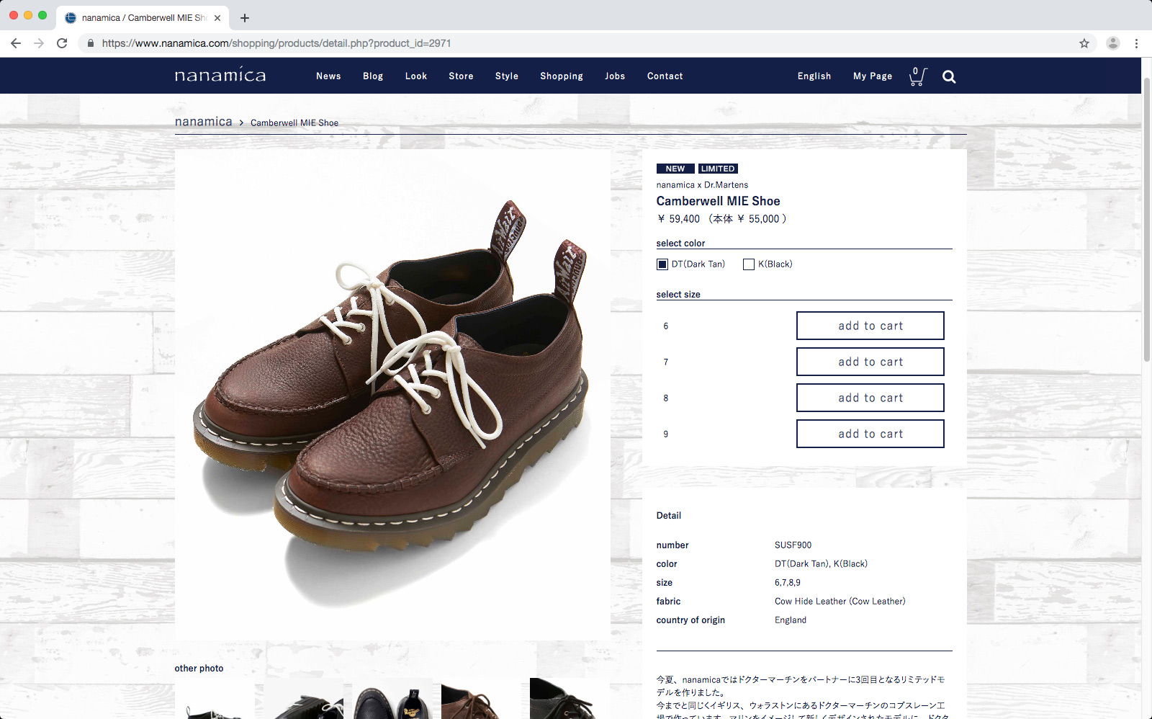Open the second other-photo thumbnail
Viewport: 1152px width, 719px height.
303,699
